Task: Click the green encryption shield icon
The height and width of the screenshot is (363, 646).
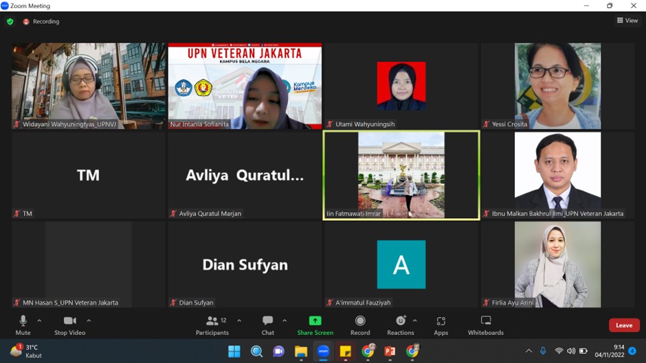Action: pos(10,21)
